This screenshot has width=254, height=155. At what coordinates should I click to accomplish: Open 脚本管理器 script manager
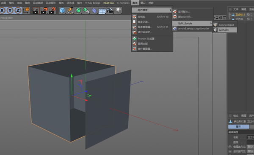tap(152, 27)
